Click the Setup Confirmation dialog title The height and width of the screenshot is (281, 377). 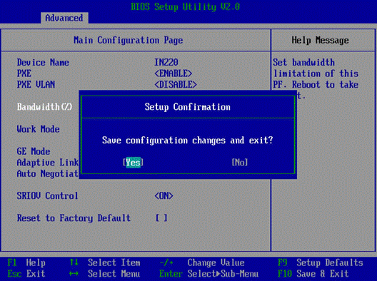[x=188, y=107]
